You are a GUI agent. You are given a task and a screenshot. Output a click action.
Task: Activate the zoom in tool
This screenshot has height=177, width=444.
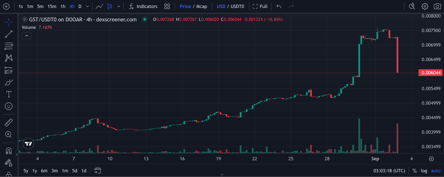pos(9,135)
